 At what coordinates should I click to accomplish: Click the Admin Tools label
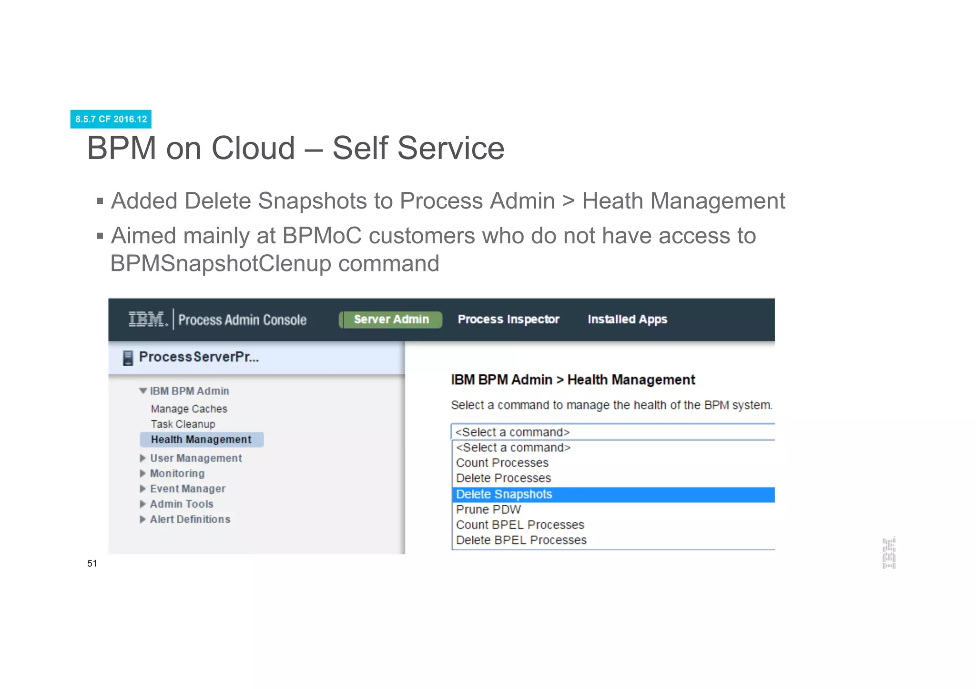click(182, 504)
